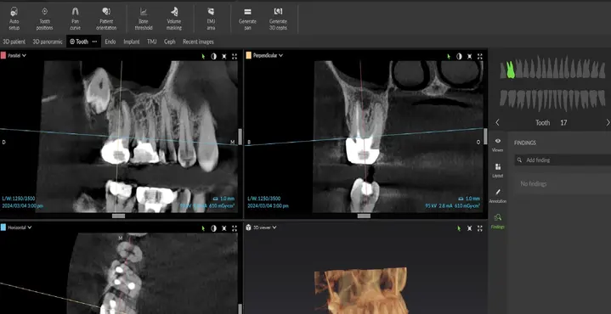
Task: Open the Tooth tab three-dots menu
Action: pos(94,42)
